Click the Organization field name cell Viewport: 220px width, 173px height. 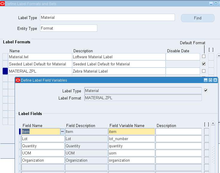43,160
